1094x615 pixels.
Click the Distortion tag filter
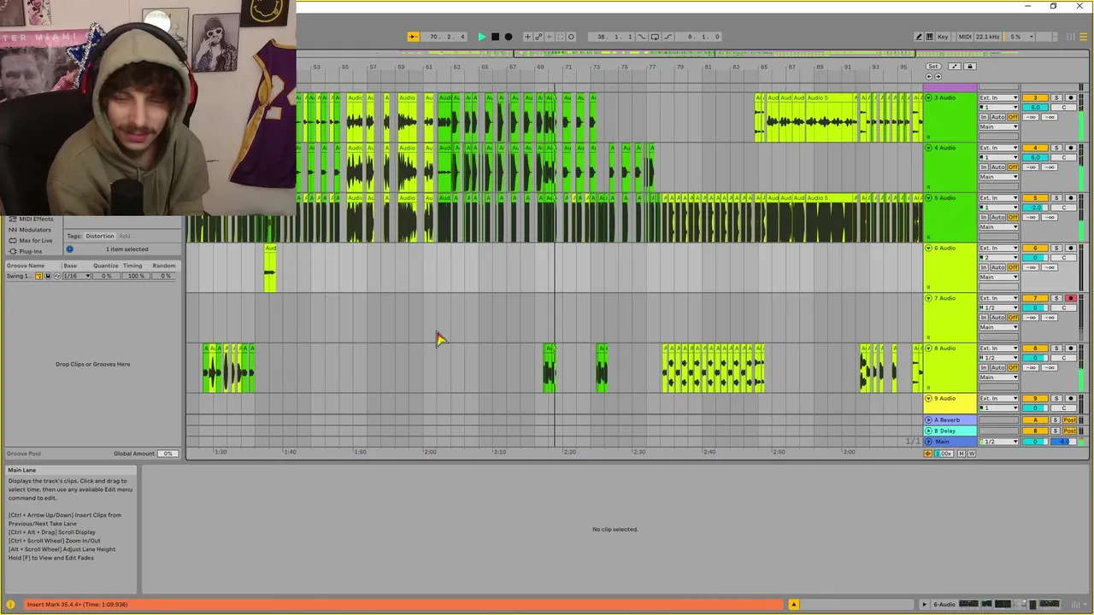point(99,236)
